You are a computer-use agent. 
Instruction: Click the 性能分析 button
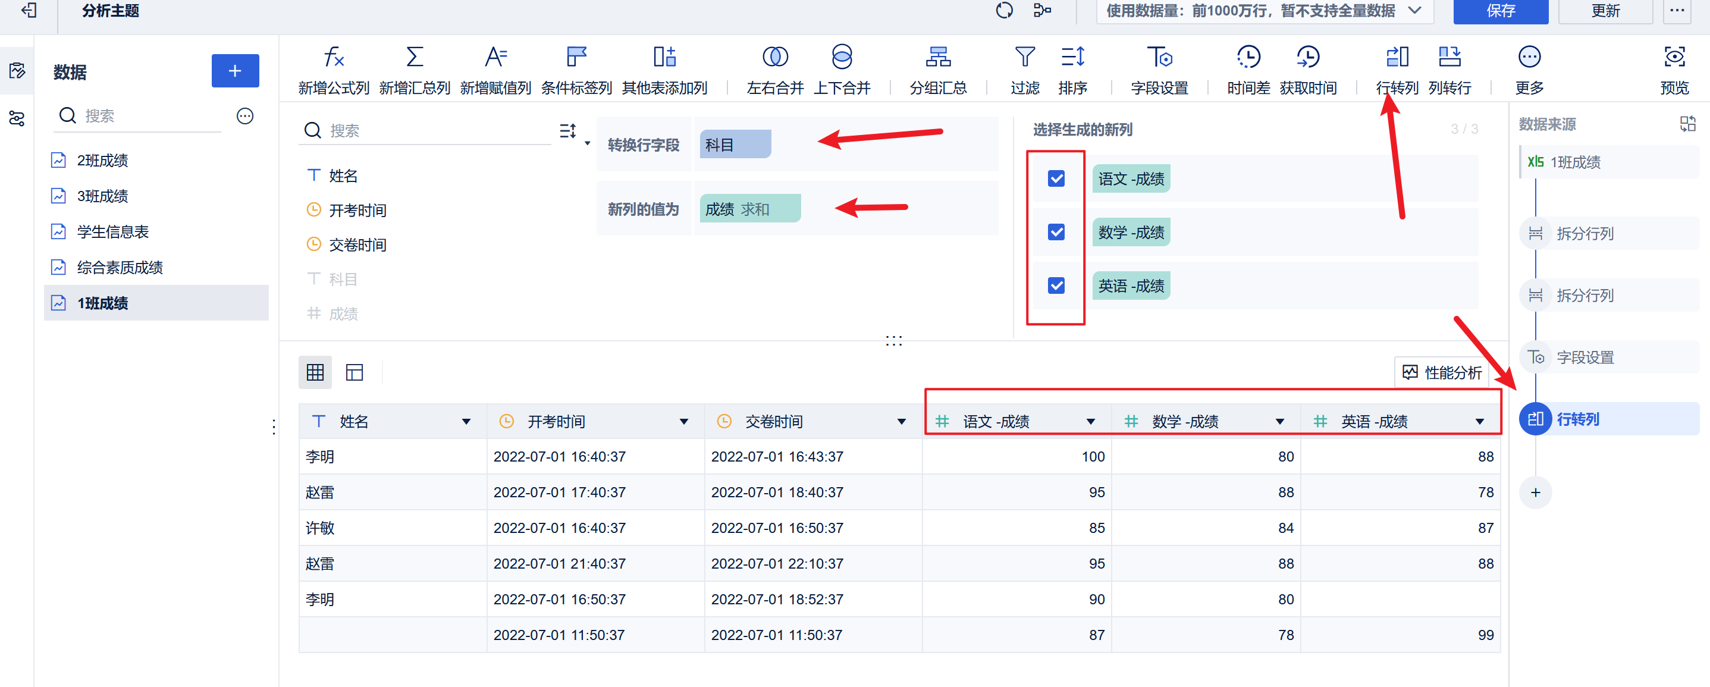1442,372
